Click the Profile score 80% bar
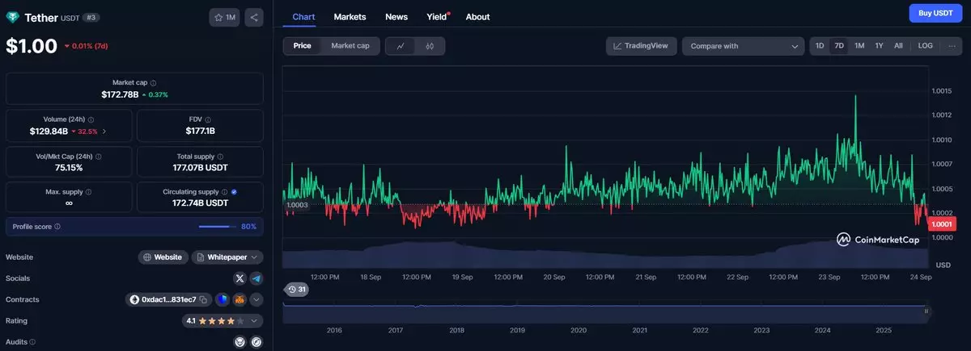Screen dimensions: 971x351 point(216,227)
